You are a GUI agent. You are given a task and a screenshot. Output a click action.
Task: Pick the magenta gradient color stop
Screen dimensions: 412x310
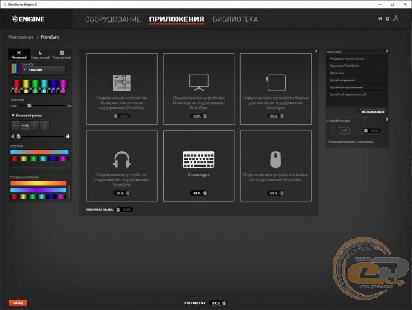coord(63,91)
